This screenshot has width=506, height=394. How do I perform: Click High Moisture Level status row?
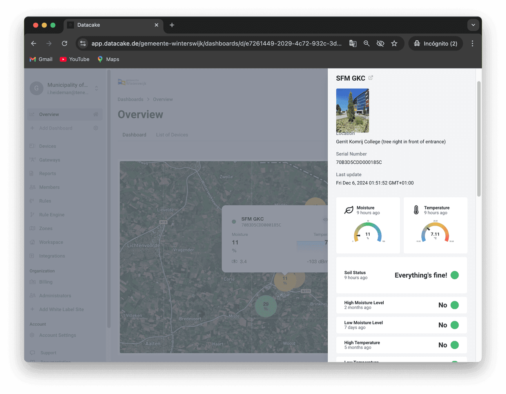402,305
